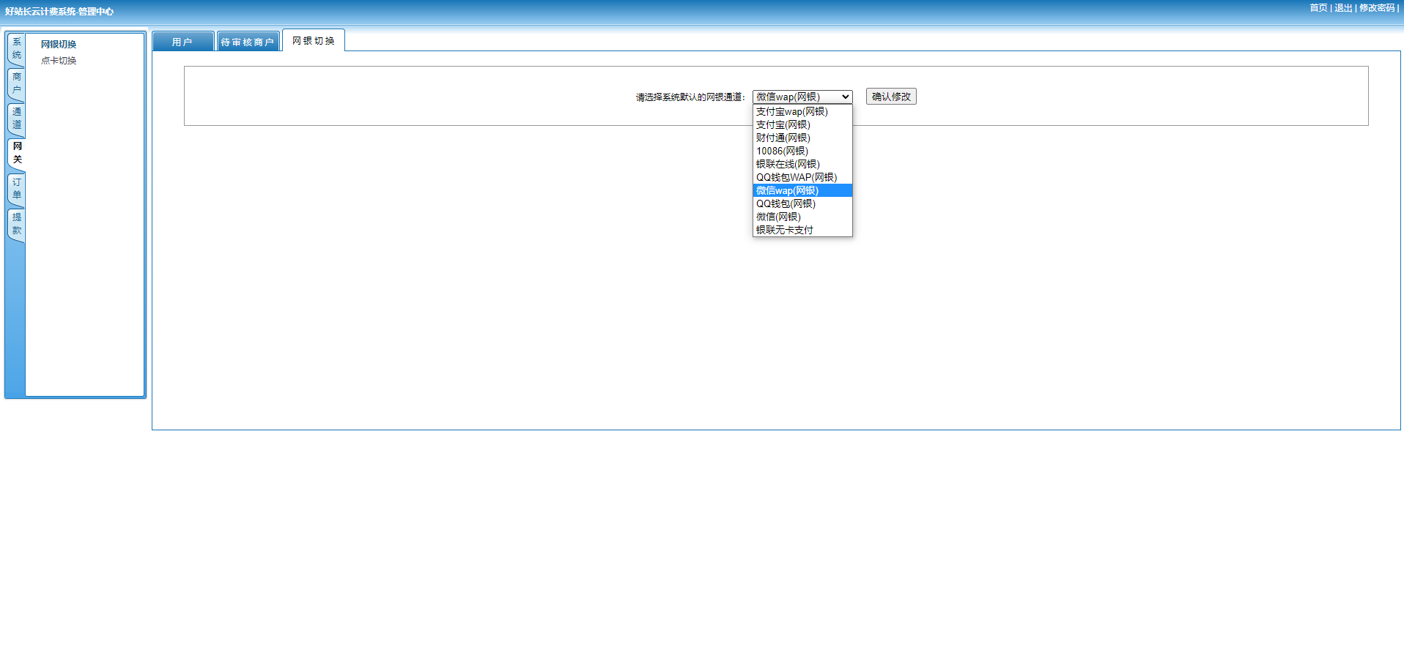
Task: Click 好站长云计费系统 管理中心 title
Action: [x=59, y=12]
